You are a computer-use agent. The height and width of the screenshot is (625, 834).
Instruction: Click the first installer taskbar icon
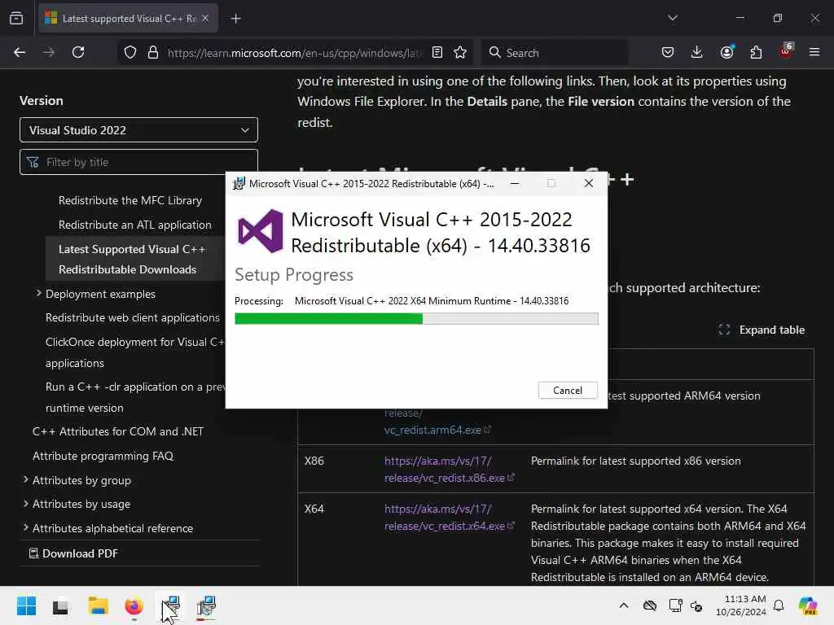click(171, 605)
